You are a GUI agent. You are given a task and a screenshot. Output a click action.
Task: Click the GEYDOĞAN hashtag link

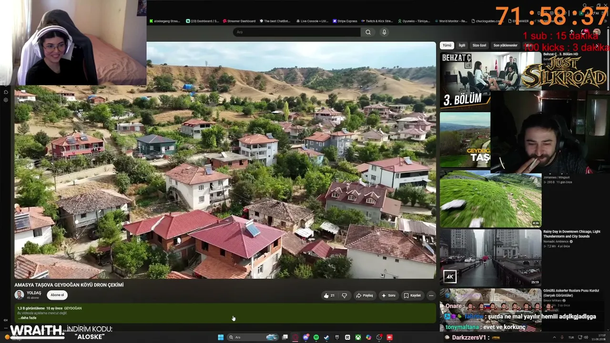click(x=73, y=308)
